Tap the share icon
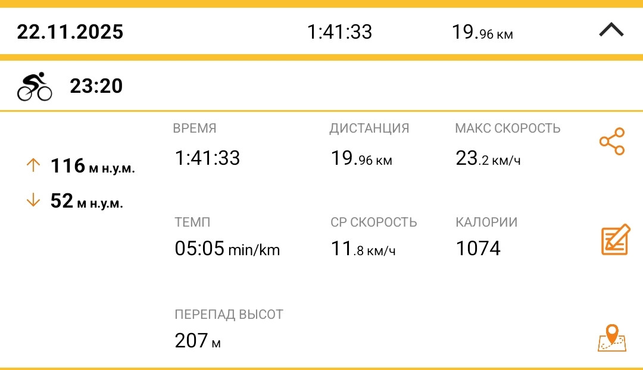 pos(612,142)
